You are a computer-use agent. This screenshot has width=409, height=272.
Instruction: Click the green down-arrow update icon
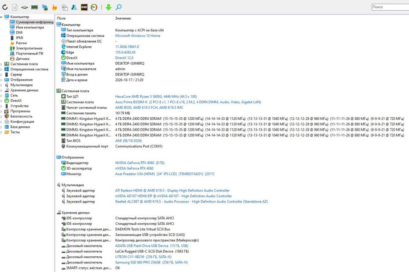coord(109,7)
